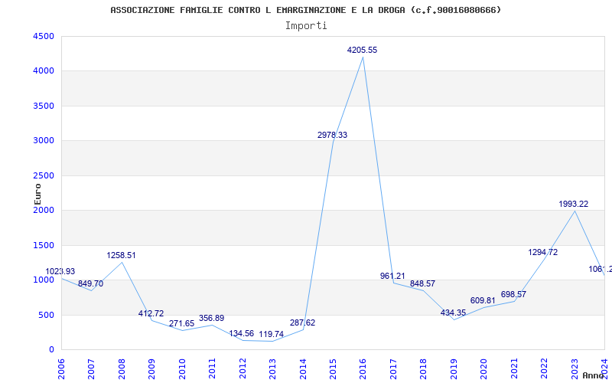Select the 0 y-axis tick
The image size is (612, 383).
coord(51,350)
